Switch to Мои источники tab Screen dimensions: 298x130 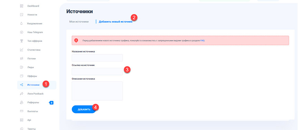click(79, 22)
